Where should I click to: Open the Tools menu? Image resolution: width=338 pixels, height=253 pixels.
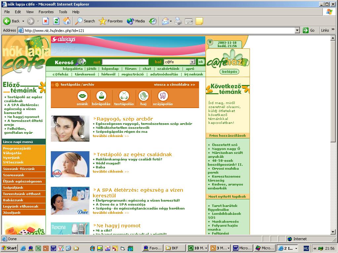coord(63,12)
